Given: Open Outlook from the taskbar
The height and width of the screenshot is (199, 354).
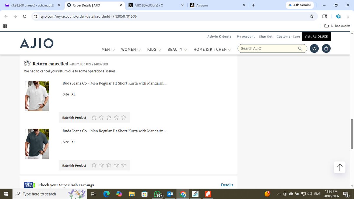Looking at the screenshot, I should click(x=170, y=194).
